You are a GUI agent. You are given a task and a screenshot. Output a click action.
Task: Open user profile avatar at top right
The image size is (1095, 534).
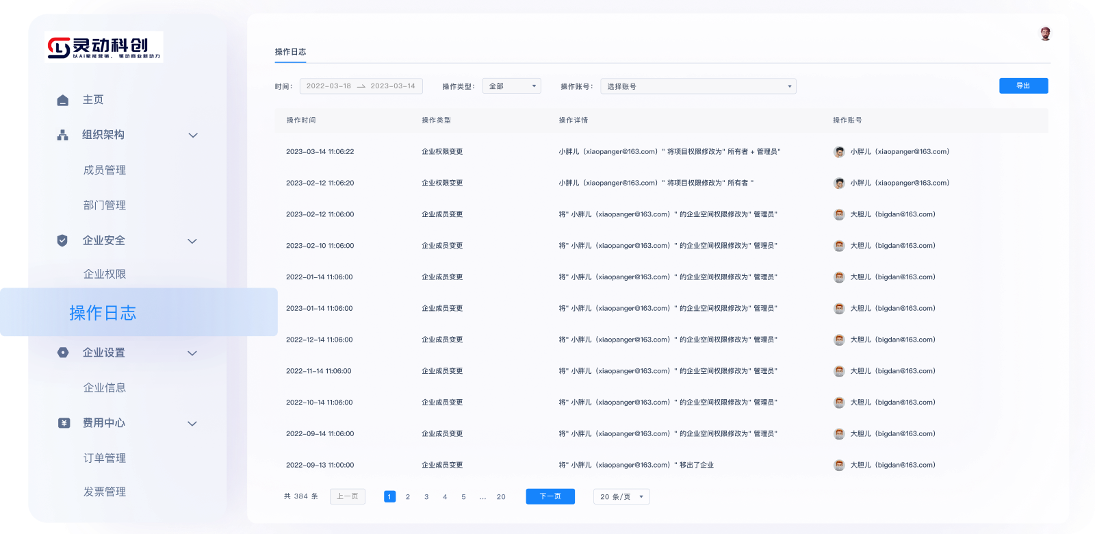1045,34
